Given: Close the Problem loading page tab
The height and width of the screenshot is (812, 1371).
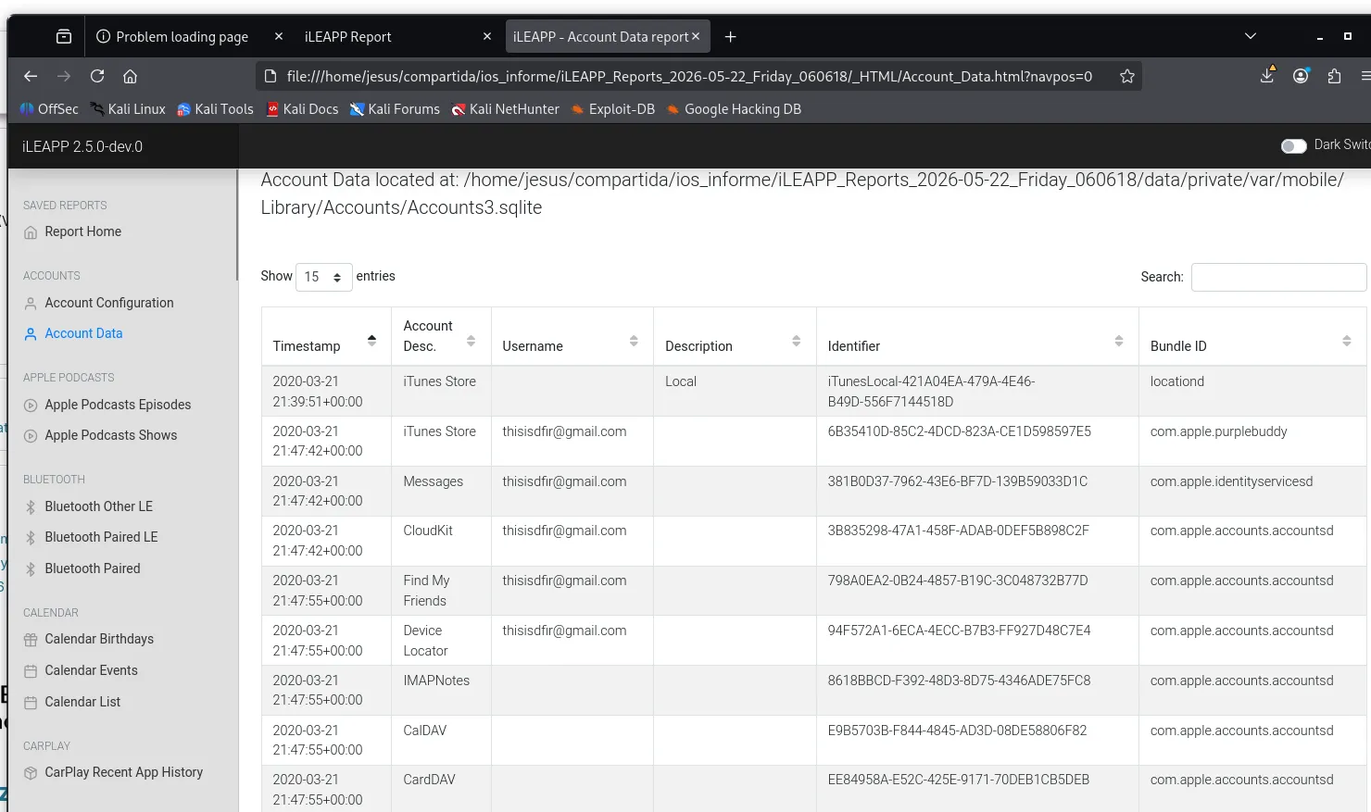Looking at the screenshot, I should [279, 37].
